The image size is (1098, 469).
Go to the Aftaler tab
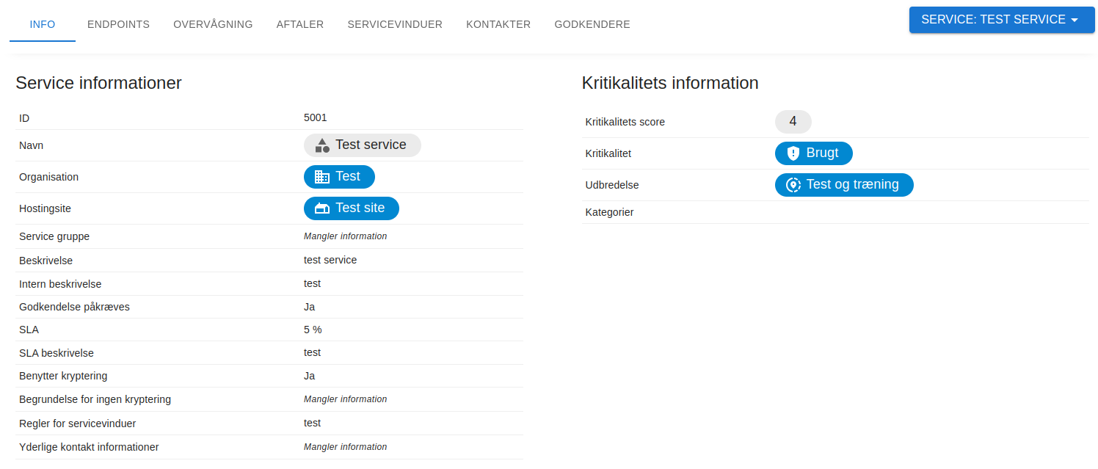pos(299,24)
